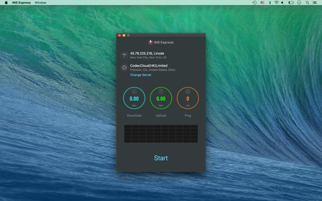Open the Window menu
322x201 pixels.
click(x=41, y=2)
